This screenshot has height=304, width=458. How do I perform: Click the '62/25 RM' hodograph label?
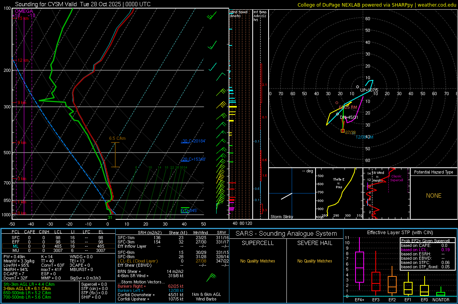click(348, 107)
